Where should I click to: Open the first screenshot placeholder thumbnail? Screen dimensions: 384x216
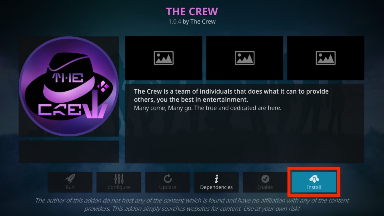pos(164,58)
